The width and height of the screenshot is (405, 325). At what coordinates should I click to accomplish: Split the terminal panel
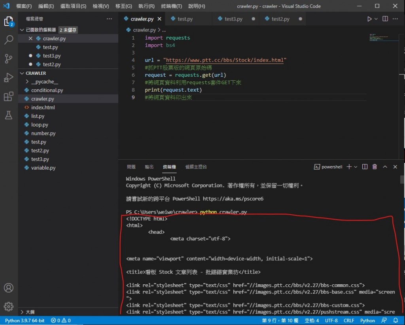365,167
